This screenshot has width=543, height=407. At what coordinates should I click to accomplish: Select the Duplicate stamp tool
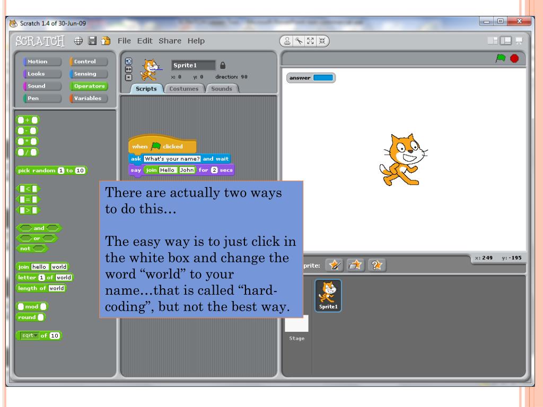[x=287, y=41]
